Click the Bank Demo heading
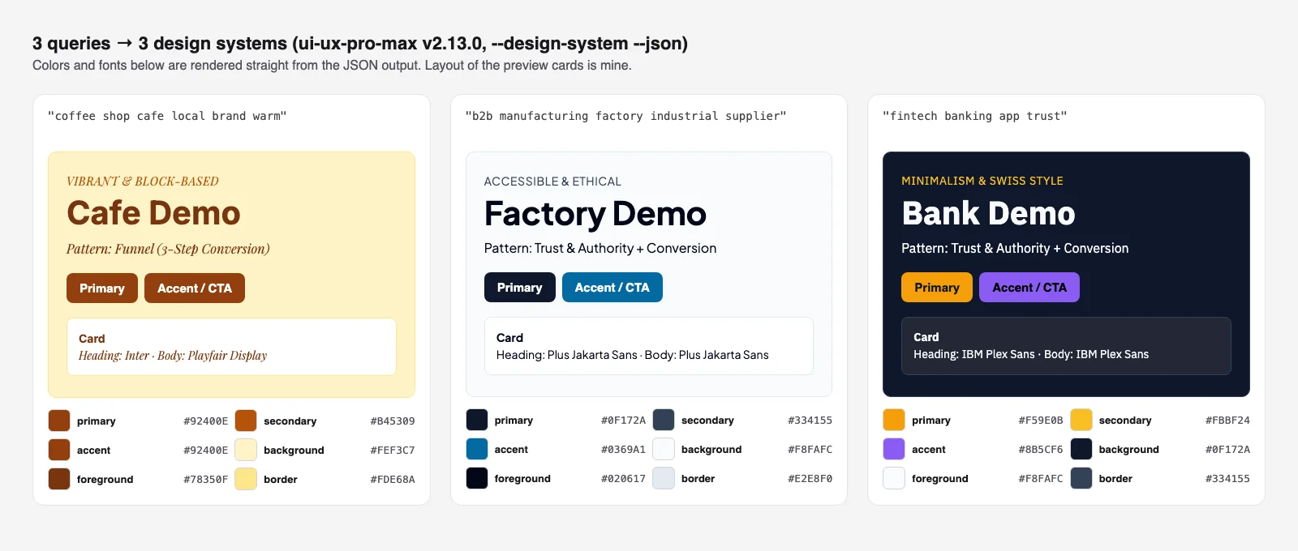This screenshot has height=551, width=1298. (x=988, y=213)
